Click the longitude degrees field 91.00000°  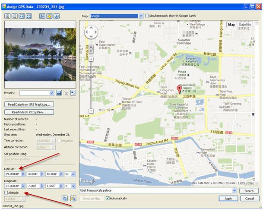[13, 186]
